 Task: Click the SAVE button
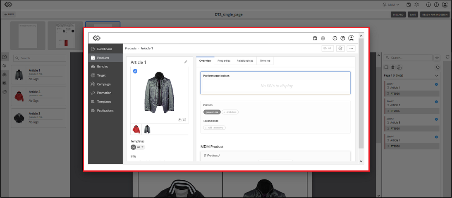tap(413, 14)
